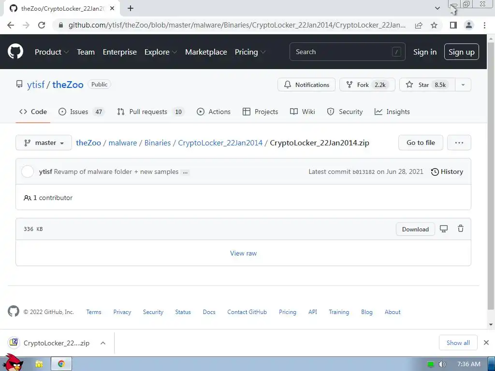Switch to the Actions tab
The width and height of the screenshot is (495, 371).
click(213, 112)
